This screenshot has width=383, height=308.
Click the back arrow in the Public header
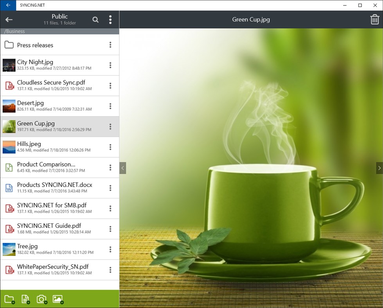(x=9, y=19)
